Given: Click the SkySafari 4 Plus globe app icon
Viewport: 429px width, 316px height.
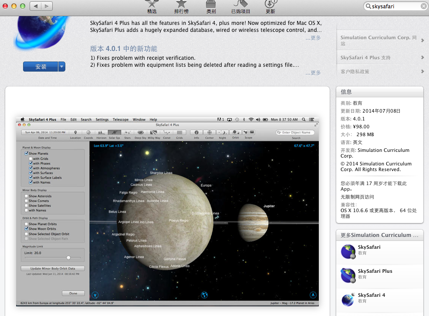Looking at the screenshot, I should (41, 32).
